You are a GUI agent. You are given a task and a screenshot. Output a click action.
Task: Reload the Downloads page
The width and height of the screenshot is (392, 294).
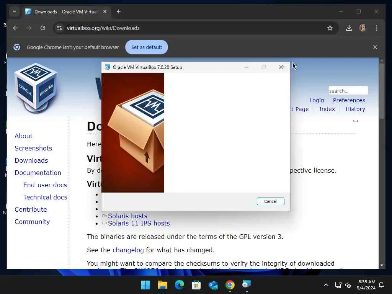tap(43, 28)
